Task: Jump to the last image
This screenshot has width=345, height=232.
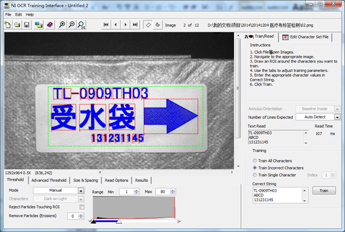Action: click(135, 25)
